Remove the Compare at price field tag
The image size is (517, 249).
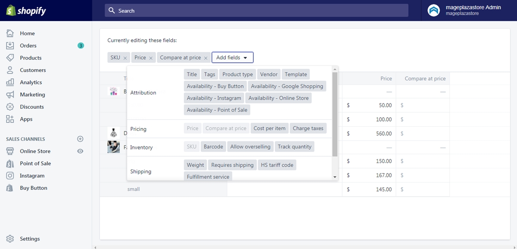tap(206, 58)
